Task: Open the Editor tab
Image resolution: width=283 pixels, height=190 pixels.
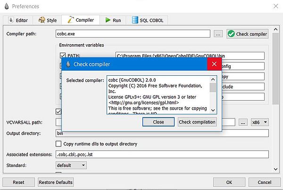Action: [18, 20]
